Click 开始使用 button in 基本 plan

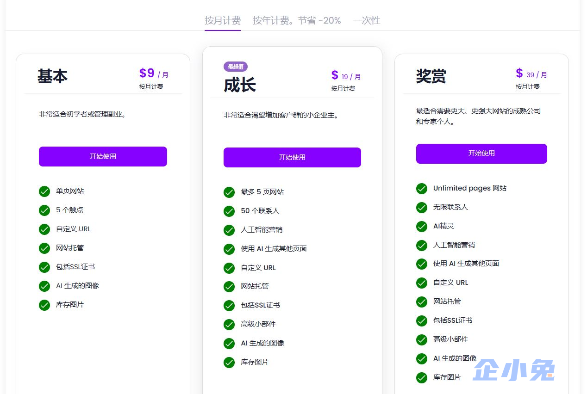pyautogui.click(x=103, y=156)
